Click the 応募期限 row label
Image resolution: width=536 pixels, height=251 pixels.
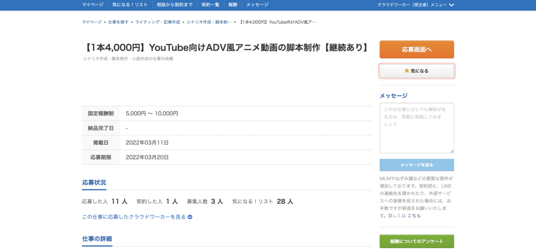click(100, 157)
